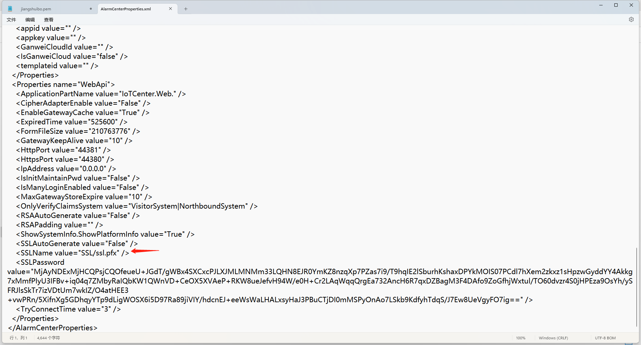This screenshot has height=345, width=641.
Task: Open the 编辑 menu
Action: coord(30,20)
